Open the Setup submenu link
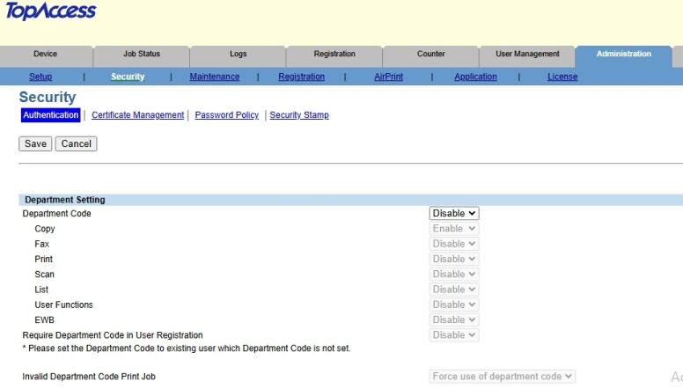Image resolution: width=683 pixels, height=389 pixels. pos(40,77)
